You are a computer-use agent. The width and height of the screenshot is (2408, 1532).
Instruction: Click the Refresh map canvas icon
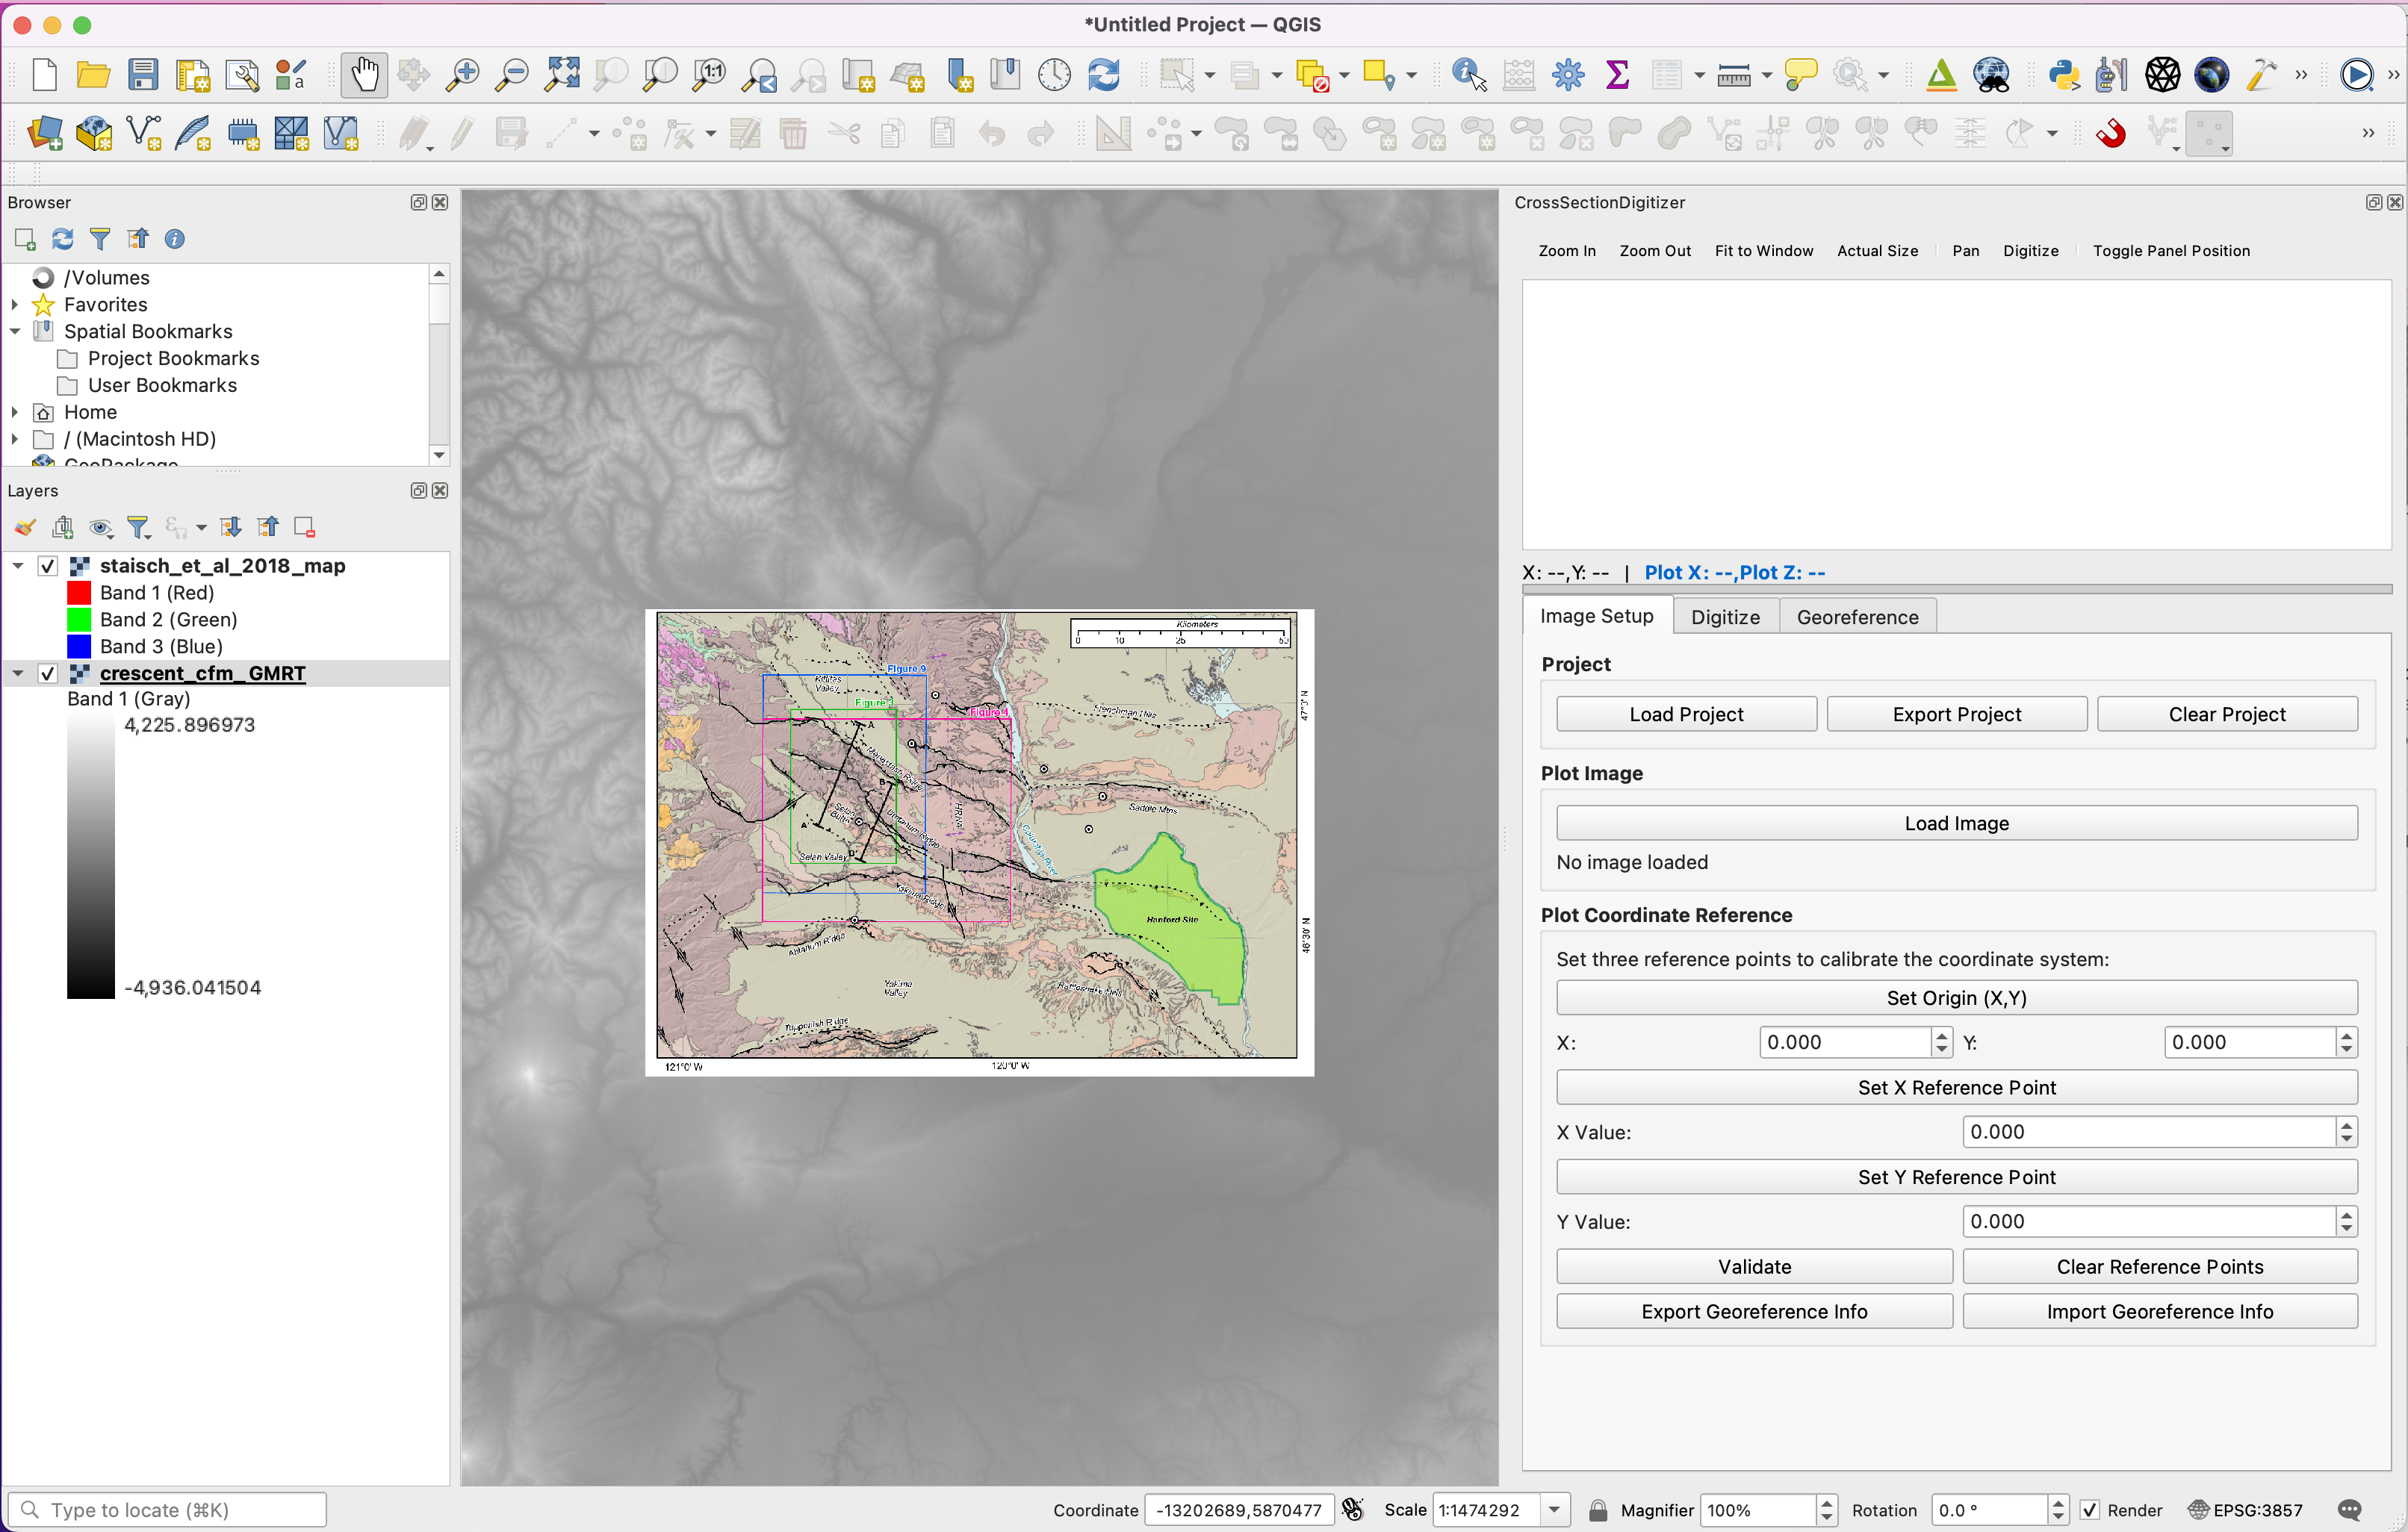pyautogui.click(x=1103, y=75)
